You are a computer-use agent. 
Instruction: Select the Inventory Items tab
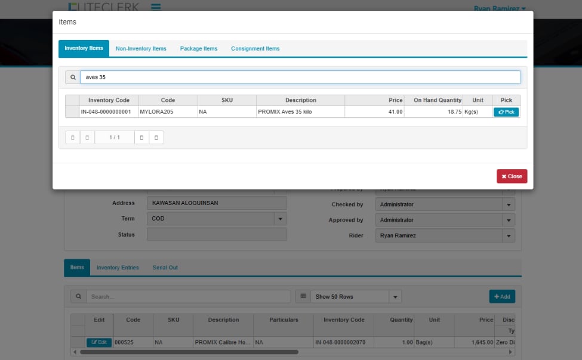(84, 48)
